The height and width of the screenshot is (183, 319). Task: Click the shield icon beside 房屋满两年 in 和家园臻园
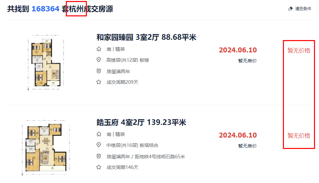(x=99, y=71)
